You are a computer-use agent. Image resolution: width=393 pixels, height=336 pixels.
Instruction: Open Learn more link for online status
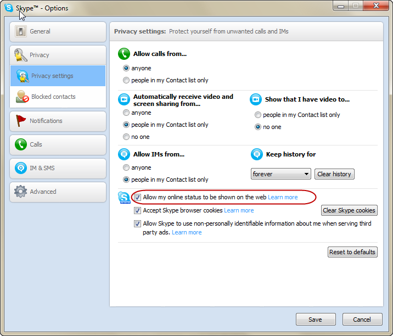click(x=283, y=197)
